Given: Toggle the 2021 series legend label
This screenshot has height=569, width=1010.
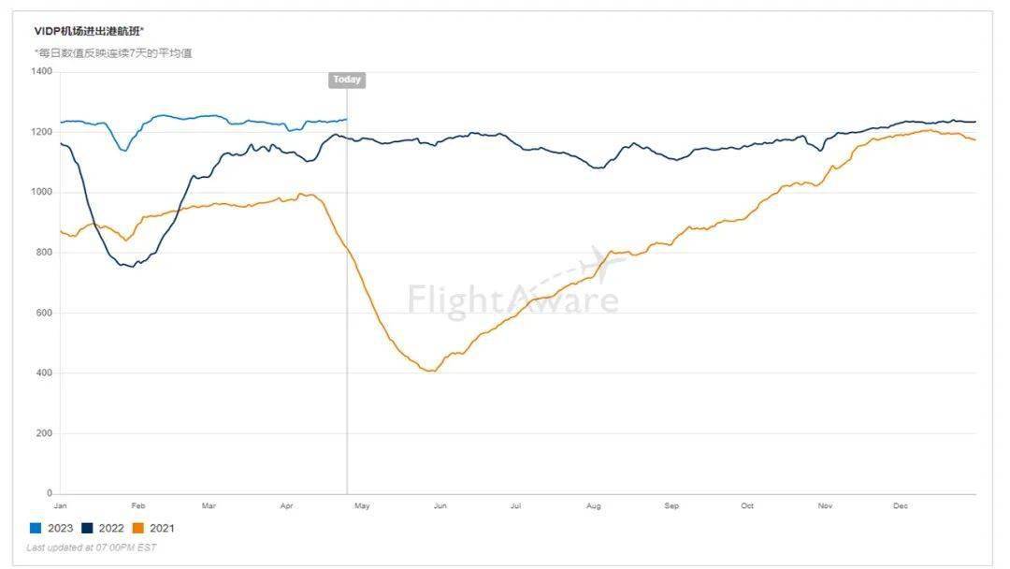Looking at the screenshot, I should point(162,528).
